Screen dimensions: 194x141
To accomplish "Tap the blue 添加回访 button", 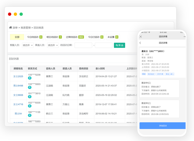I will tap(162, 126).
